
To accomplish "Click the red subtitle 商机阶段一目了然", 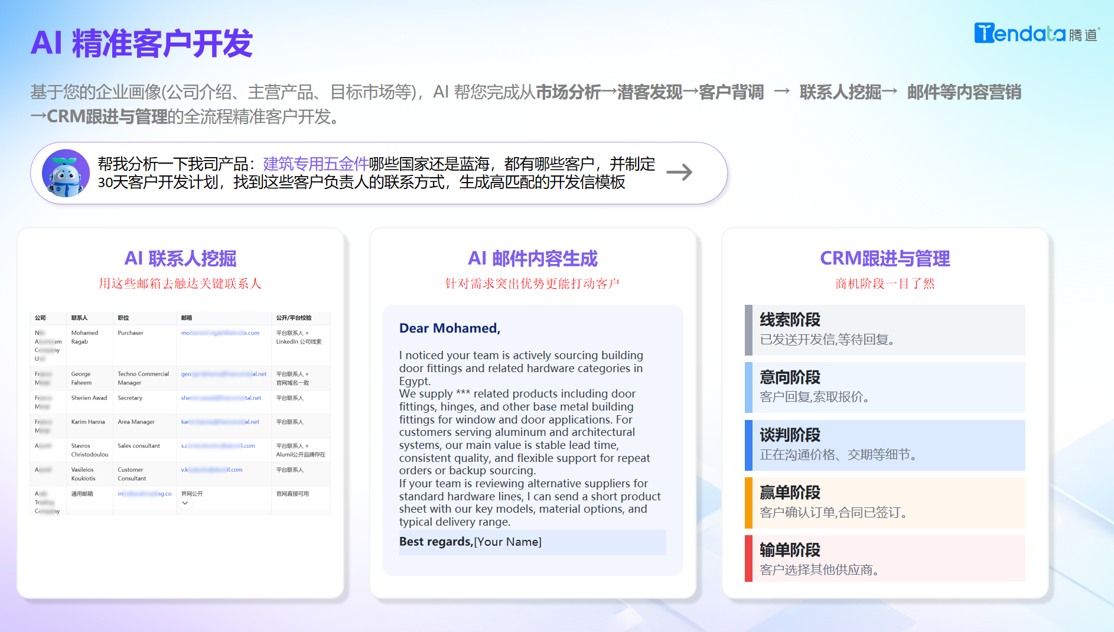I will click(885, 284).
